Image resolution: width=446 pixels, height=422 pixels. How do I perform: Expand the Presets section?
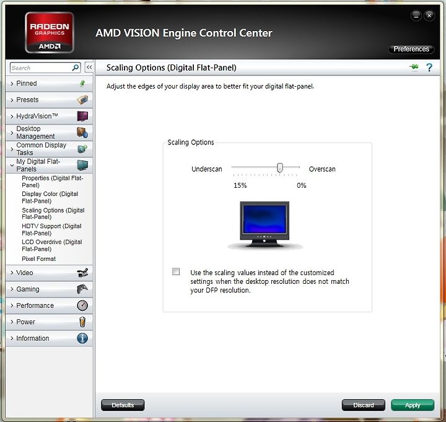[x=49, y=100]
